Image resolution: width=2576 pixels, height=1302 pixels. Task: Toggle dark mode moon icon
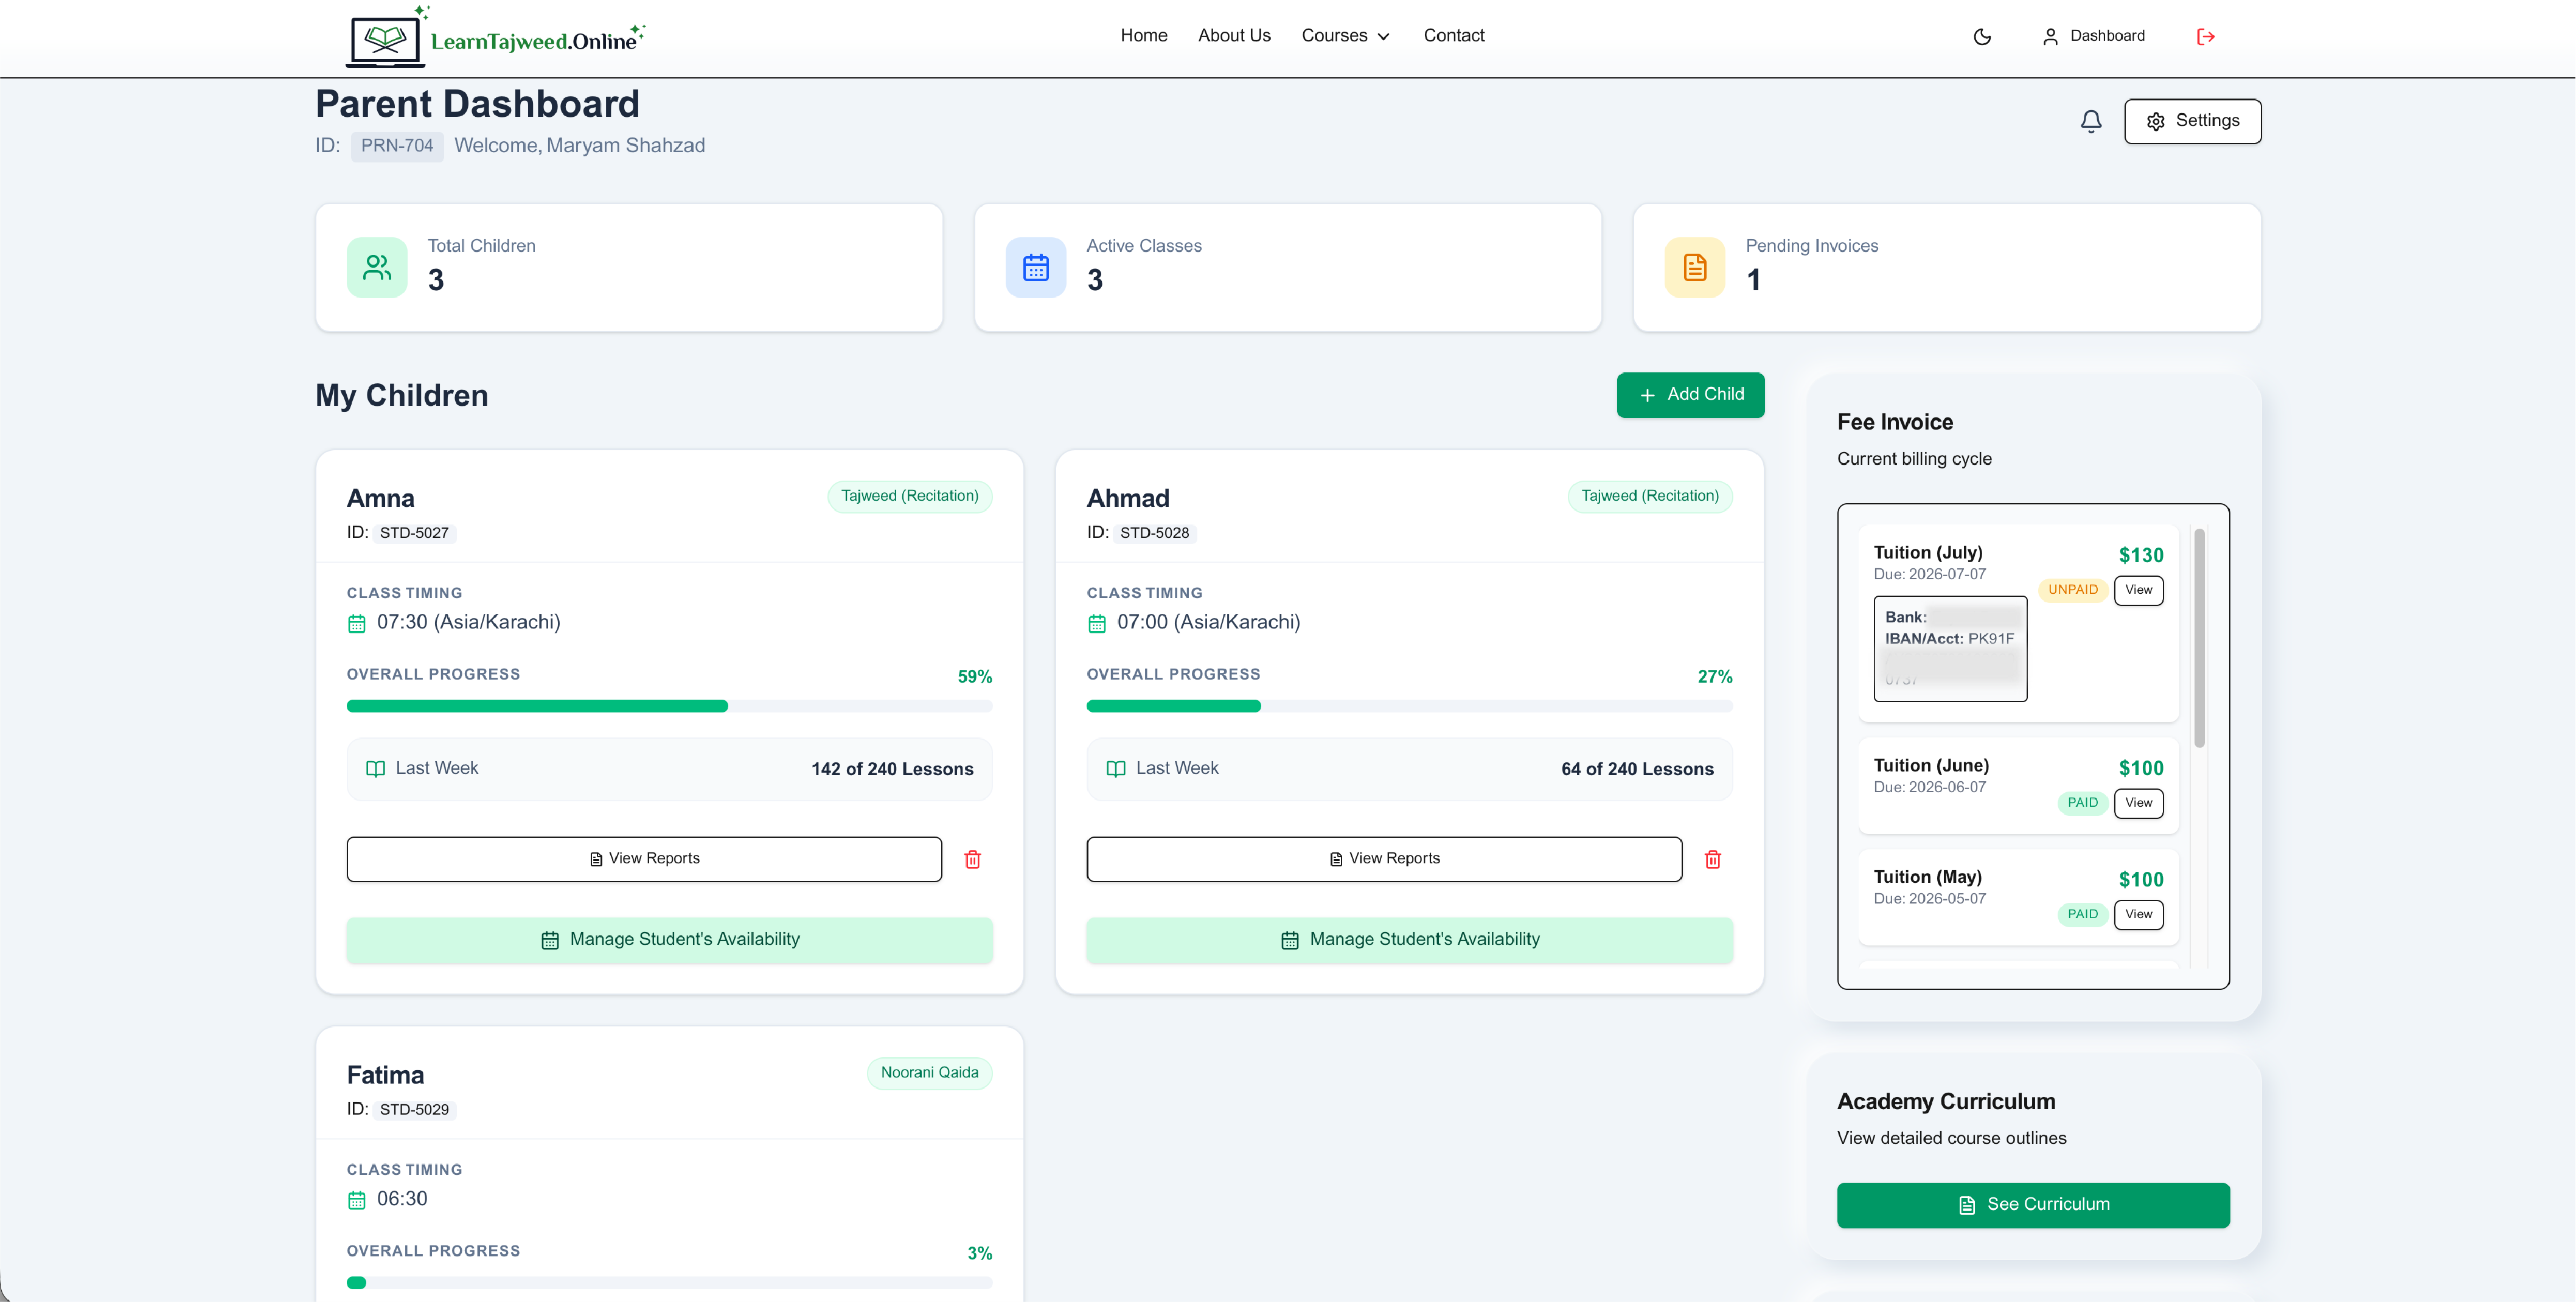[1982, 37]
